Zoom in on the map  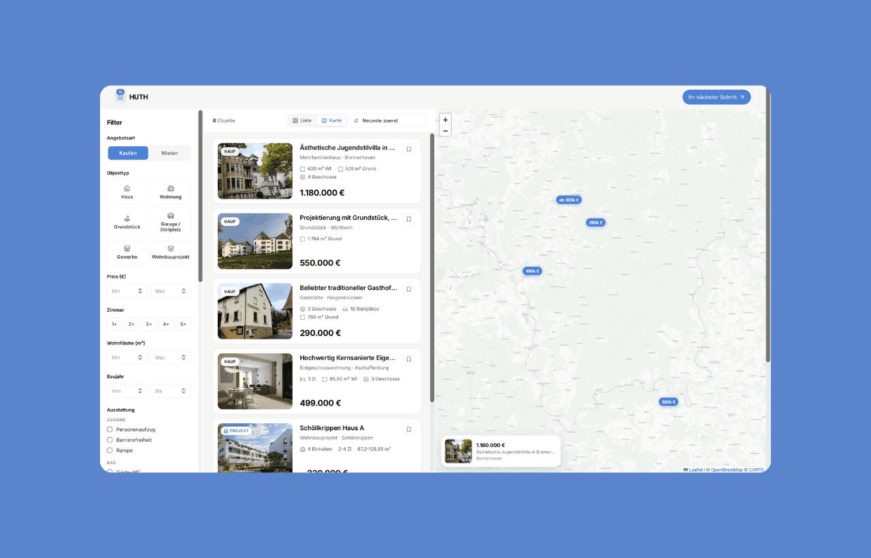click(446, 120)
